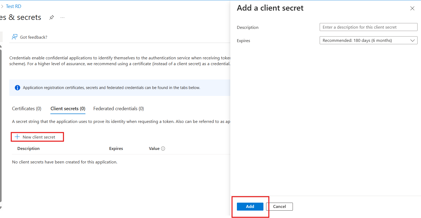
Task: Go to Test RD breadcrumb link
Action: (14, 6)
